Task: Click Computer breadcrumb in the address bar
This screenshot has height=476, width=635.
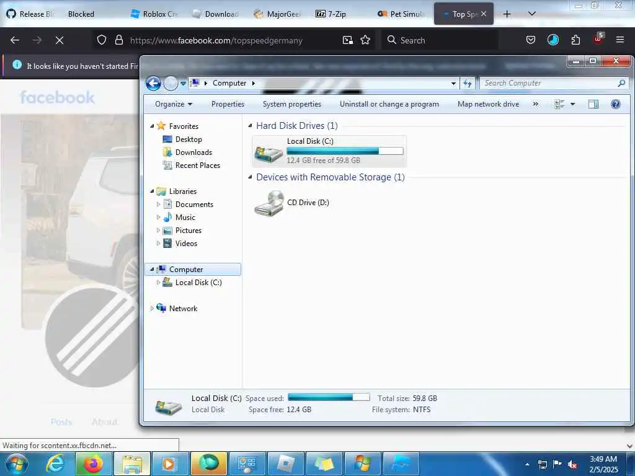Action: click(229, 83)
